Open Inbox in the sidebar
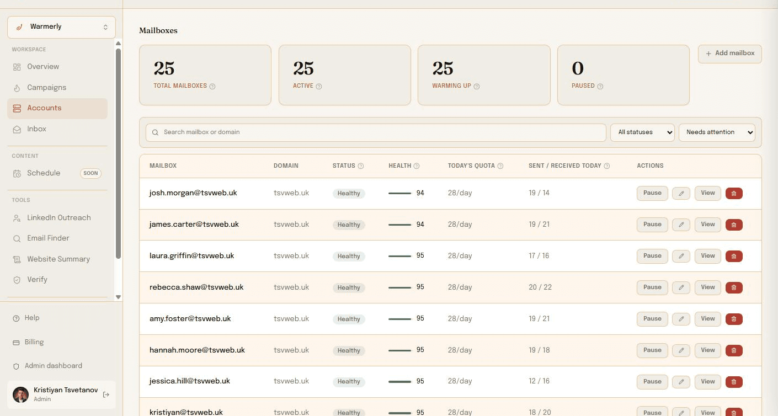Image resolution: width=778 pixels, height=416 pixels. (57, 129)
